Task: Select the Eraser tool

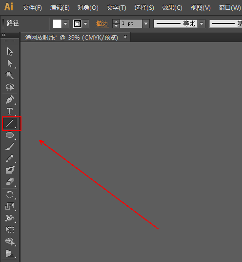Action: click(x=10, y=182)
